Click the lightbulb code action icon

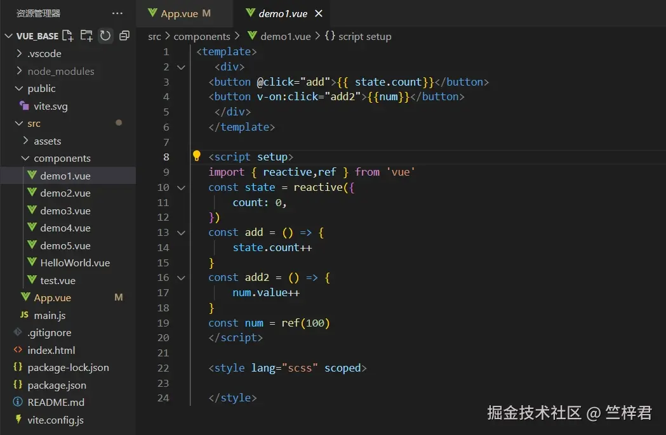click(x=197, y=156)
